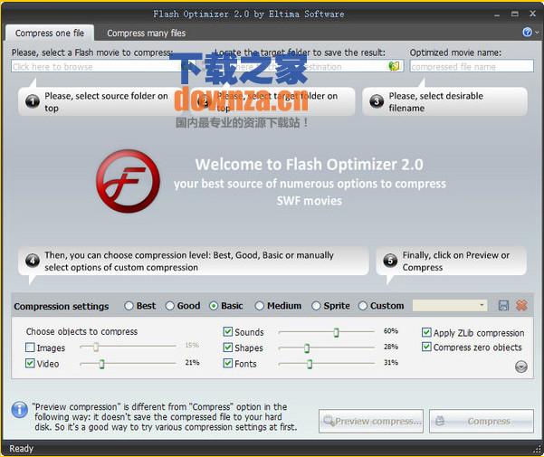544x457 pixels.
Task: Click the blue info icon
Action: pos(19,410)
